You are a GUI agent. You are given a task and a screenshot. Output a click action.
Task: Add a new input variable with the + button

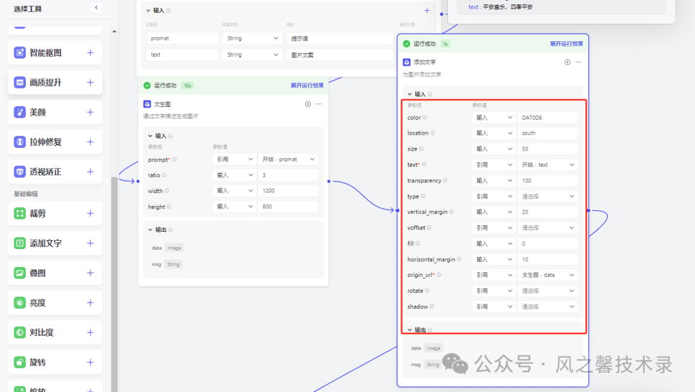click(x=427, y=12)
